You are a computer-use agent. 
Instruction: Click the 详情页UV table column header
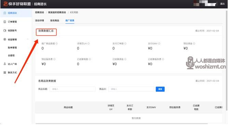point(111,107)
